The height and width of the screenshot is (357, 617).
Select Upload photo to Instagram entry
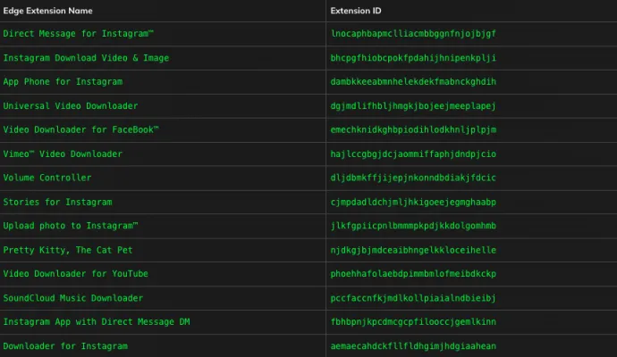[x=71, y=226]
